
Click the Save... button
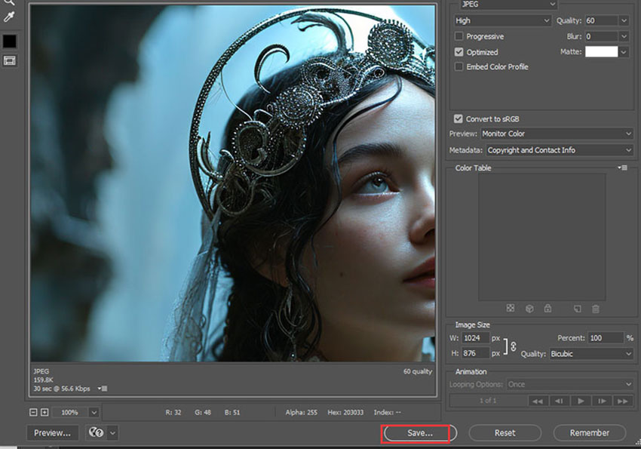(x=420, y=433)
